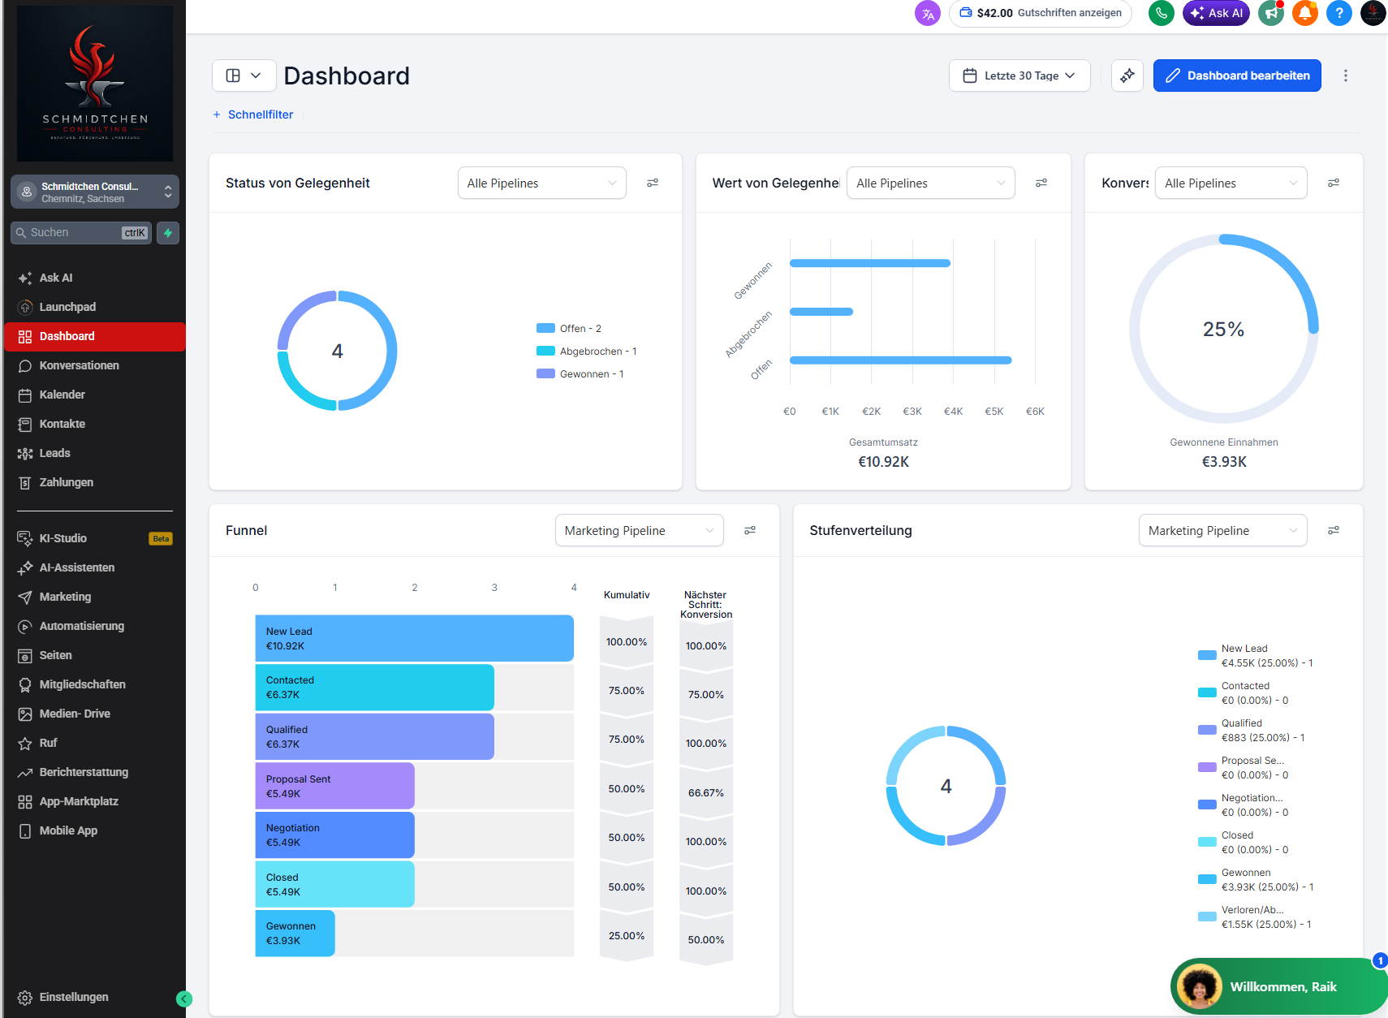Go to Launchpad in the sidebar
This screenshot has height=1018, width=1388.
[x=95, y=307]
